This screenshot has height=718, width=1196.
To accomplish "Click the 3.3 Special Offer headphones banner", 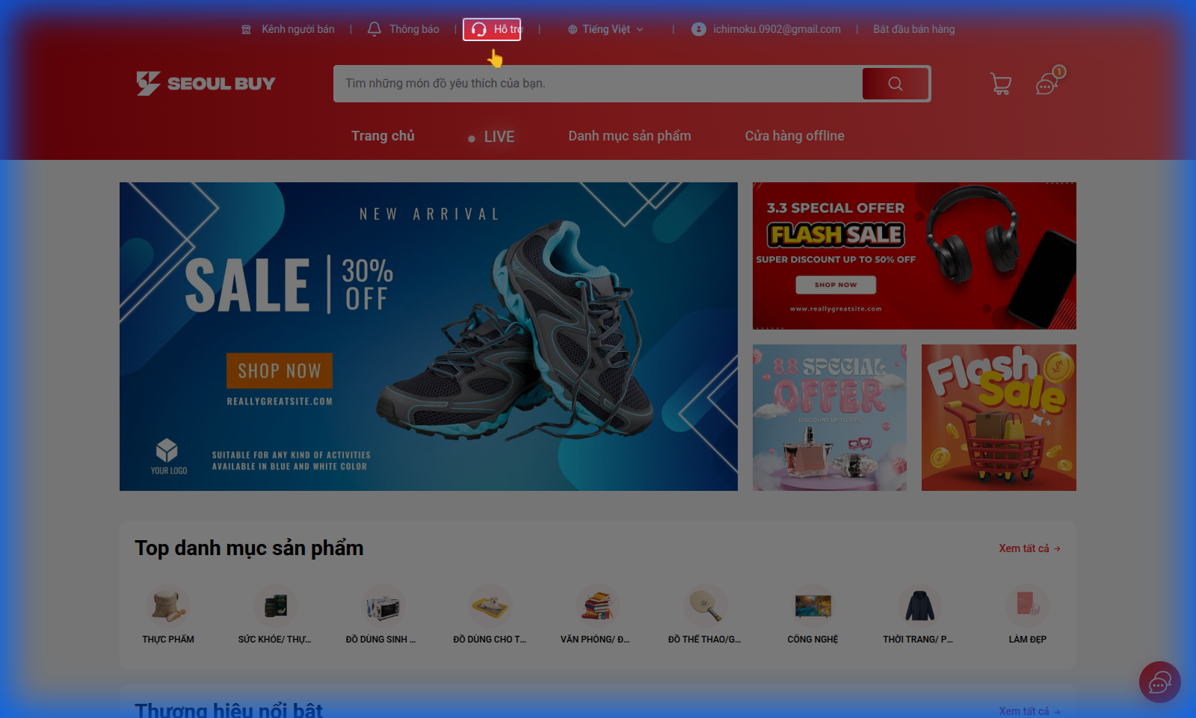I will (x=913, y=256).
